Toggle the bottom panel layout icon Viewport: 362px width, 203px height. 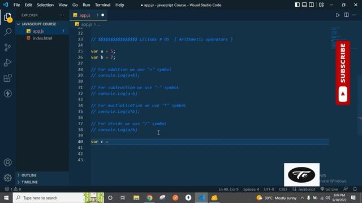click(304, 5)
